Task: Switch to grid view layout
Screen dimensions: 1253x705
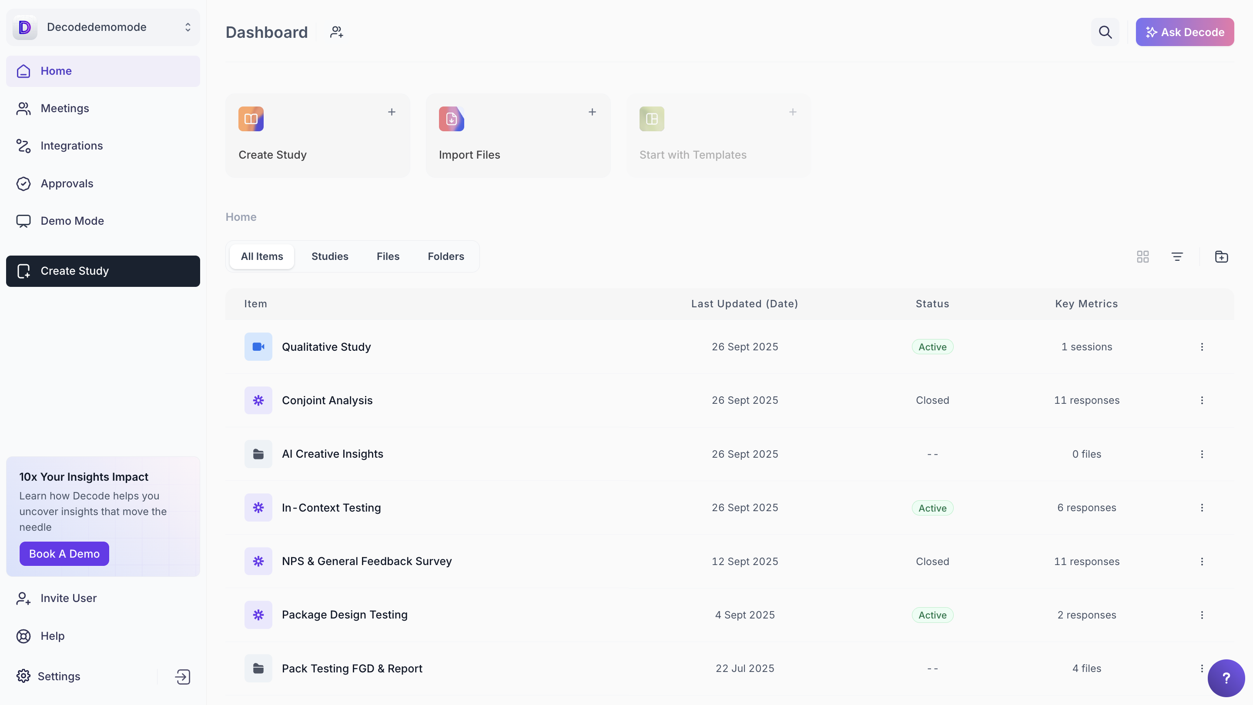Action: [x=1142, y=256]
